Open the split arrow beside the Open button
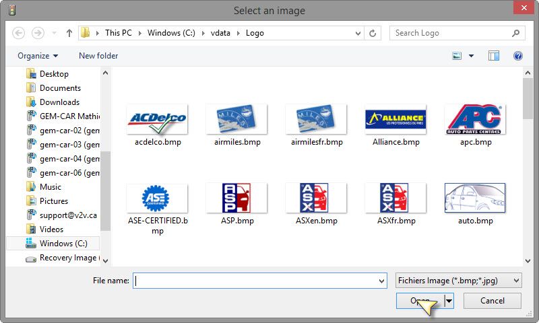 [449, 301]
